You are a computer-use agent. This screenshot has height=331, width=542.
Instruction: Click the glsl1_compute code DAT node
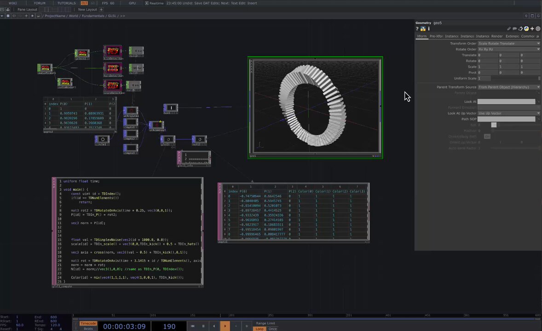(127, 232)
